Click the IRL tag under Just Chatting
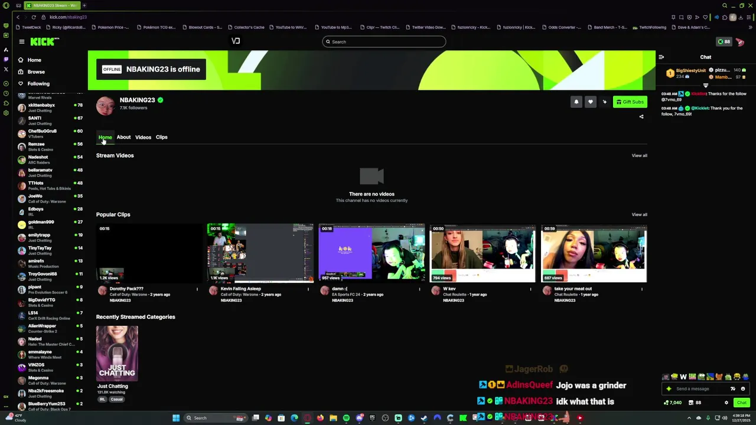This screenshot has height=425, width=756. click(x=102, y=400)
